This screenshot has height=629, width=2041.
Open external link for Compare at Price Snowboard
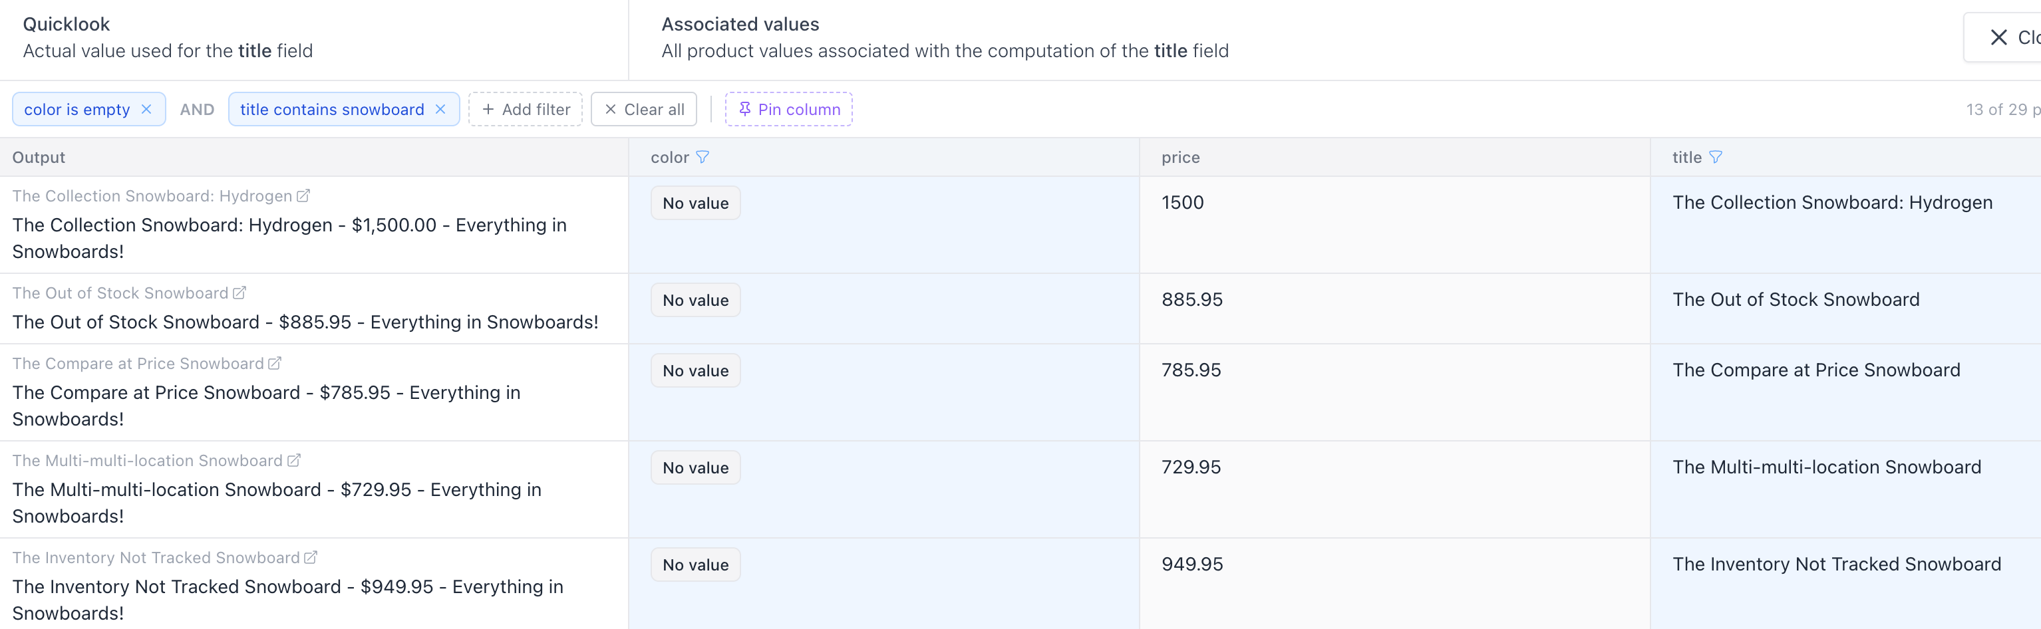(274, 362)
